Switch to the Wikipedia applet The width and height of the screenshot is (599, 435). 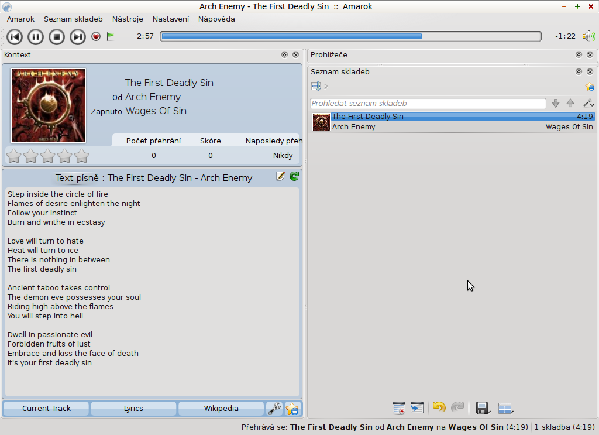(221, 409)
